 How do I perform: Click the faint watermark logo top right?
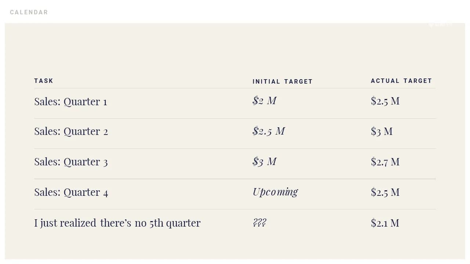[x=440, y=25]
